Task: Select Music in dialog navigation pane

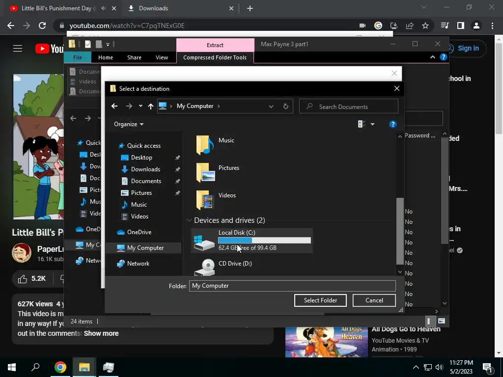Action: pyautogui.click(x=139, y=205)
